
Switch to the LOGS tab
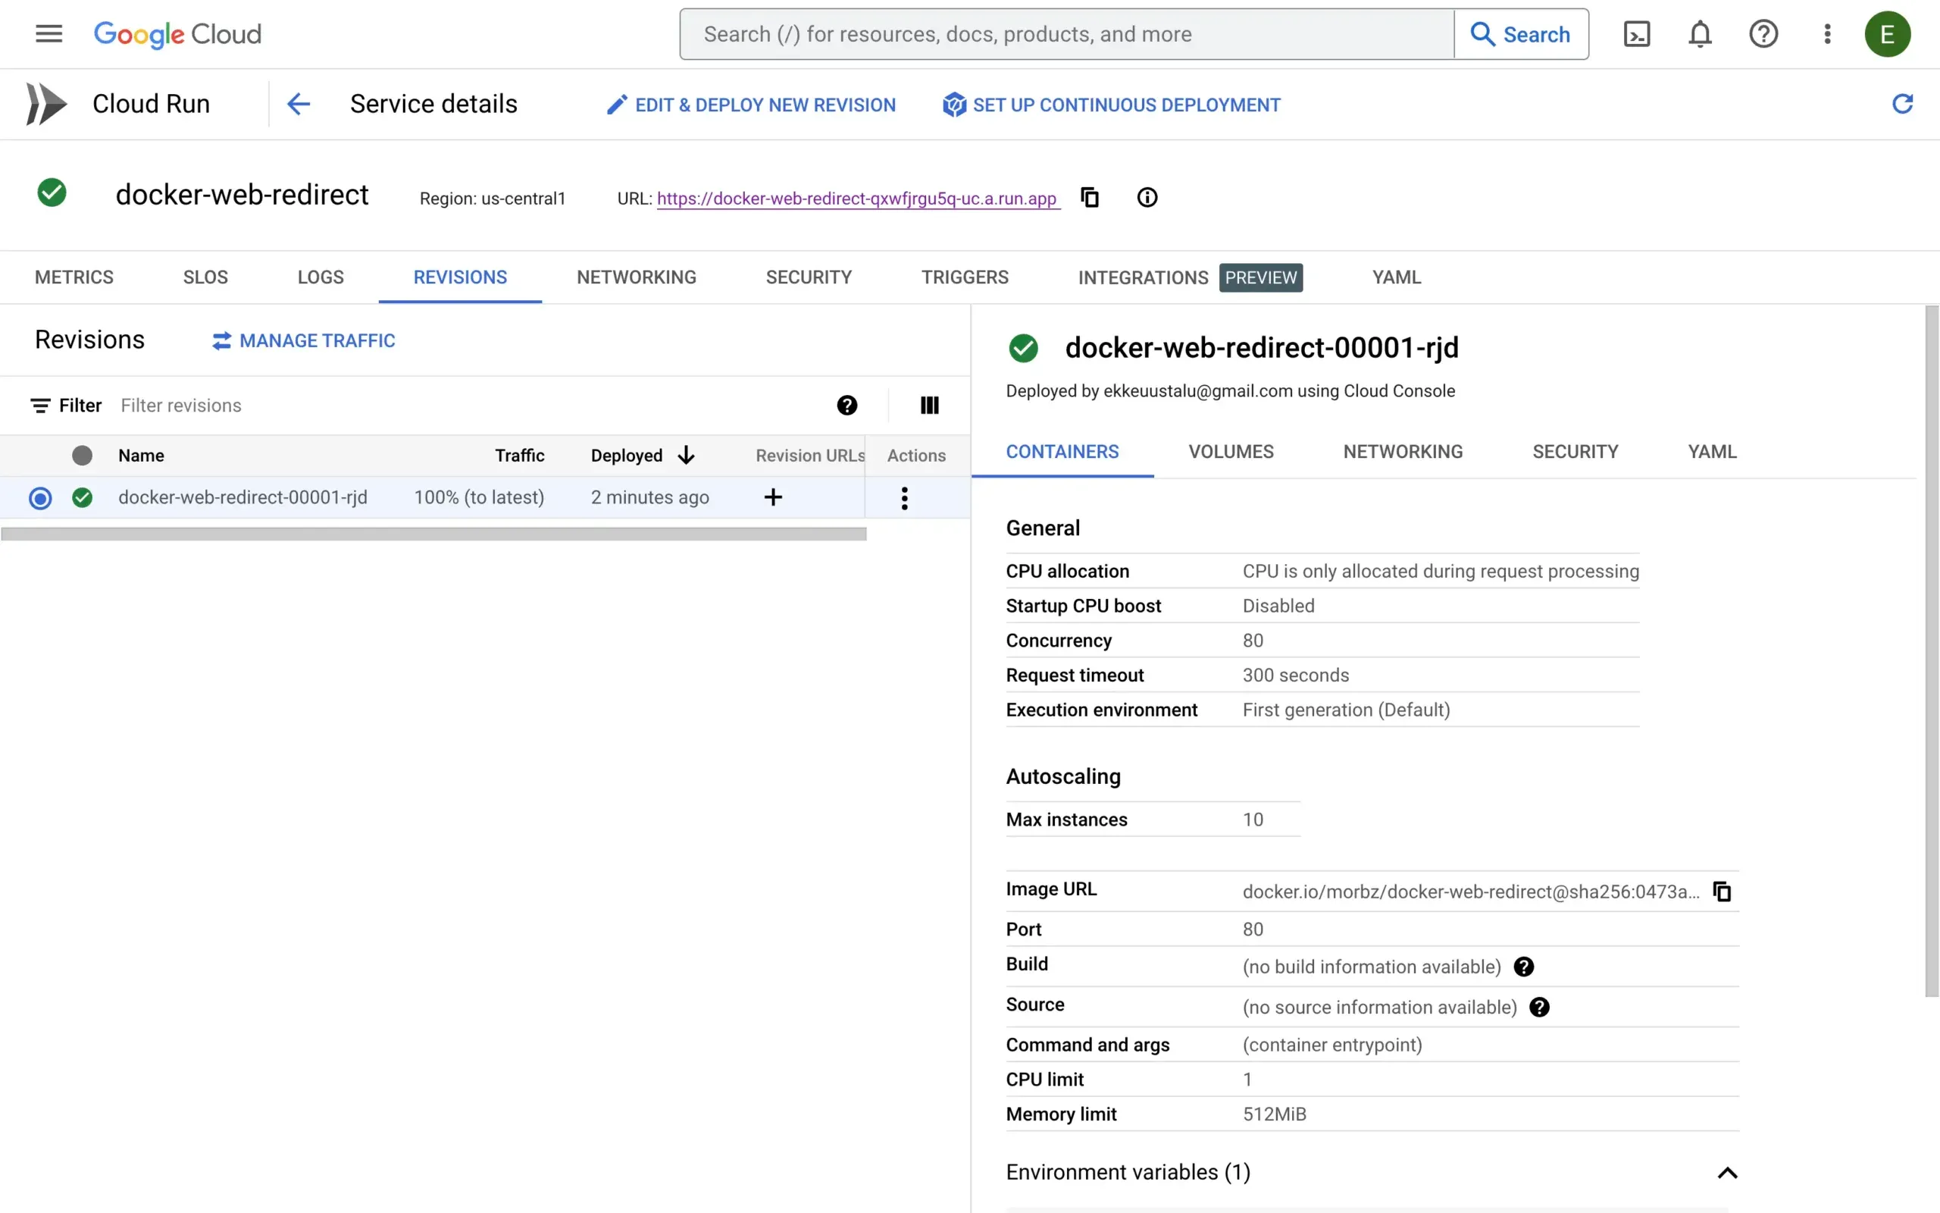(x=320, y=277)
